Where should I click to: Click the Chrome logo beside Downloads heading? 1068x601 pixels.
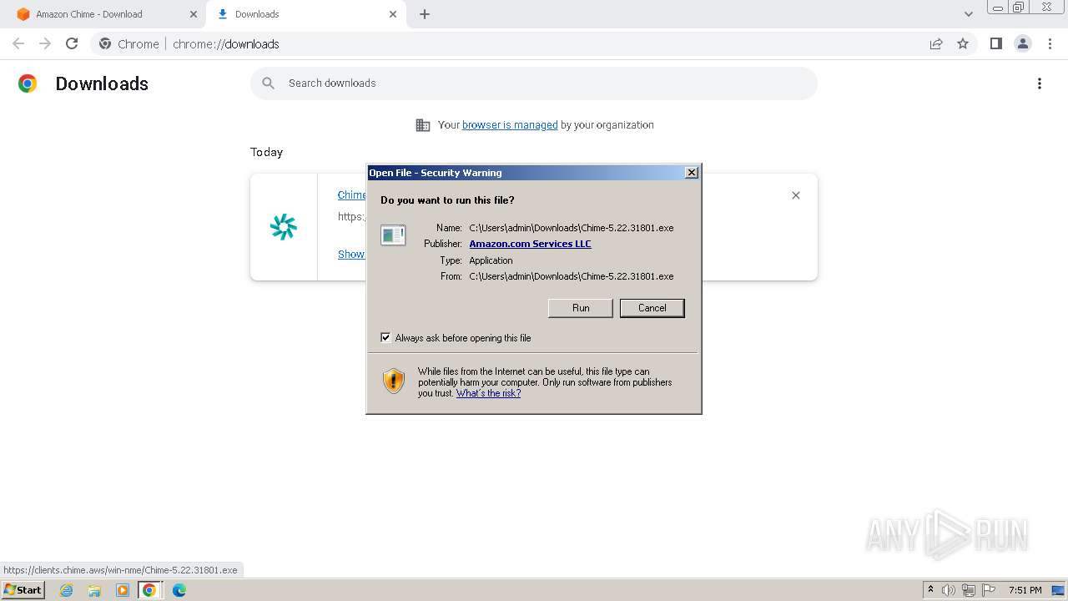pos(28,83)
